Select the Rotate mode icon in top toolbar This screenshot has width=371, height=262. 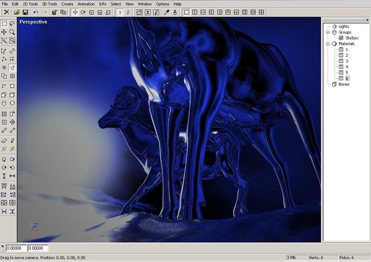(83, 12)
